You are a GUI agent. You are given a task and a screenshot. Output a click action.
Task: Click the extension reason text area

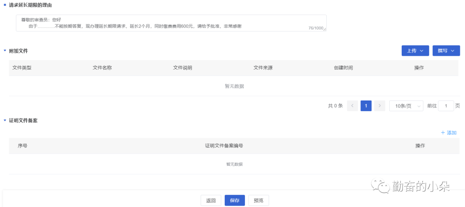[x=171, y=23]
